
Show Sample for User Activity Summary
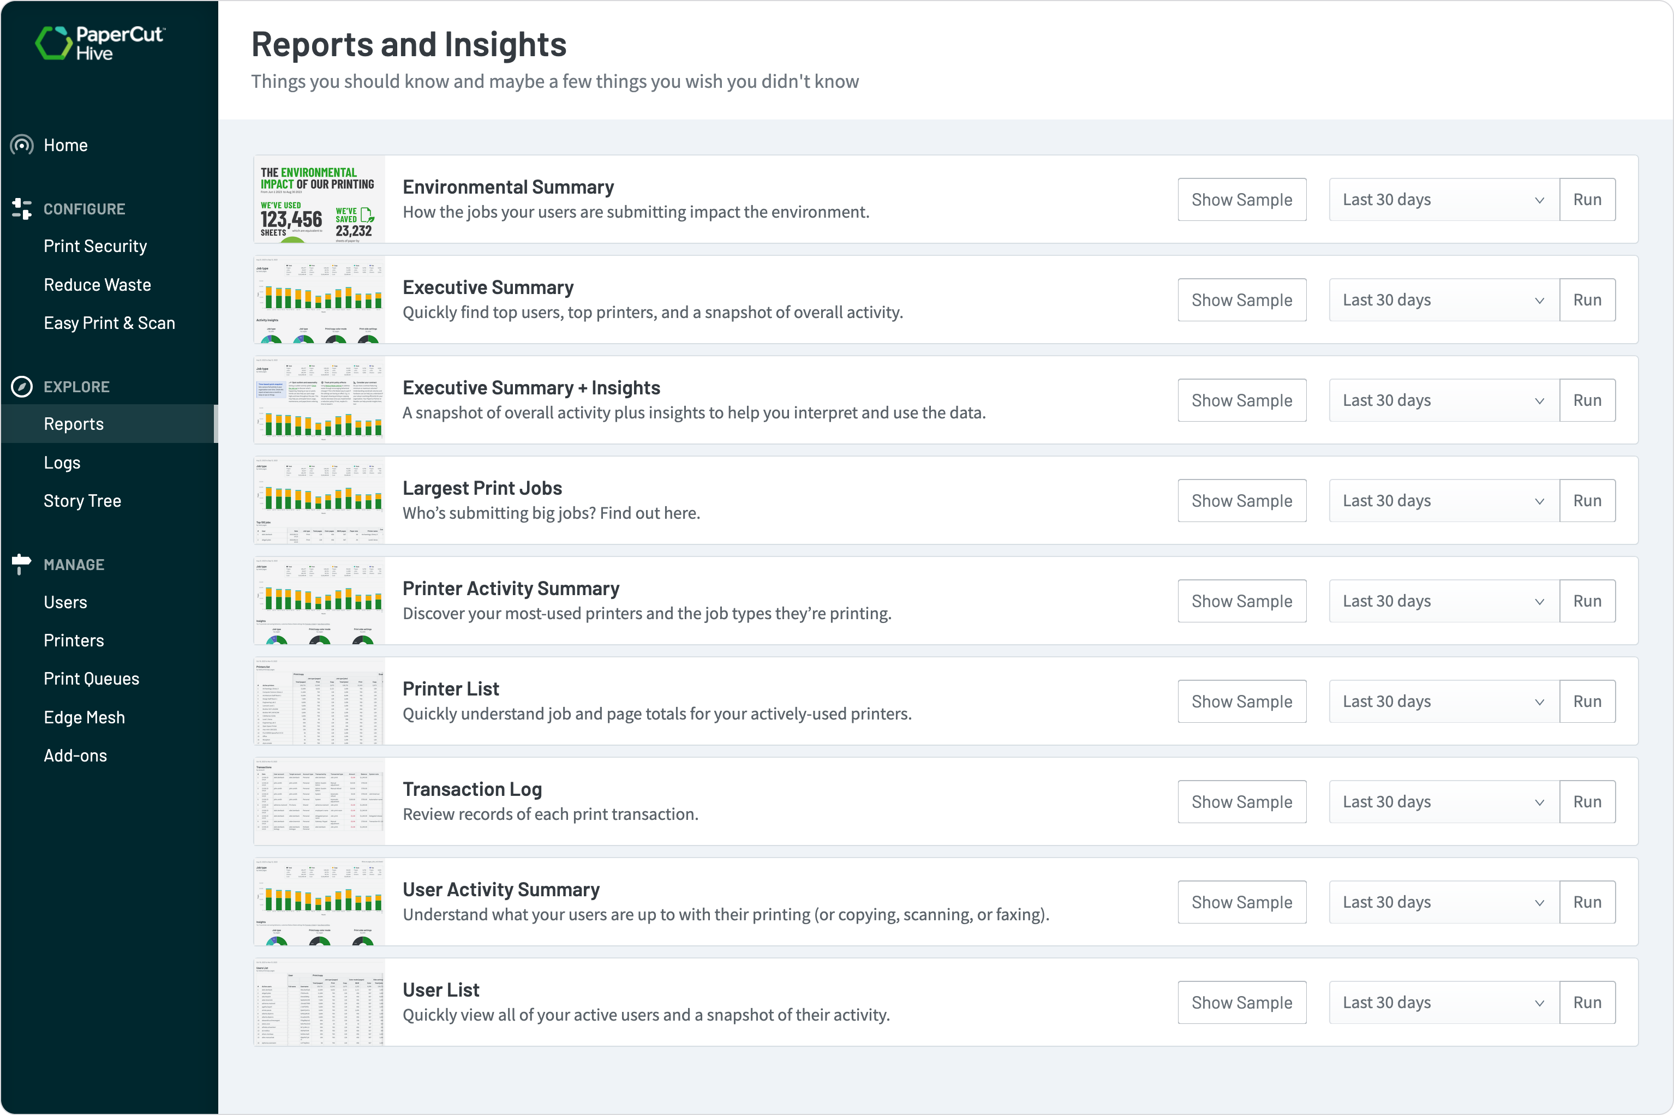[x=1242, y=902]
